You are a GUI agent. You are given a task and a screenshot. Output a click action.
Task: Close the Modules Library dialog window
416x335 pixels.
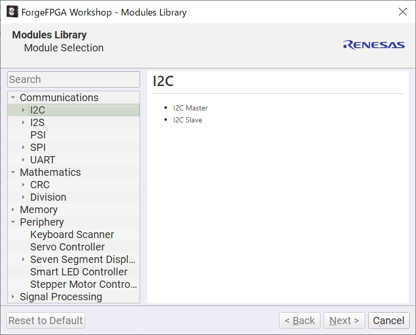coord(403,12)
